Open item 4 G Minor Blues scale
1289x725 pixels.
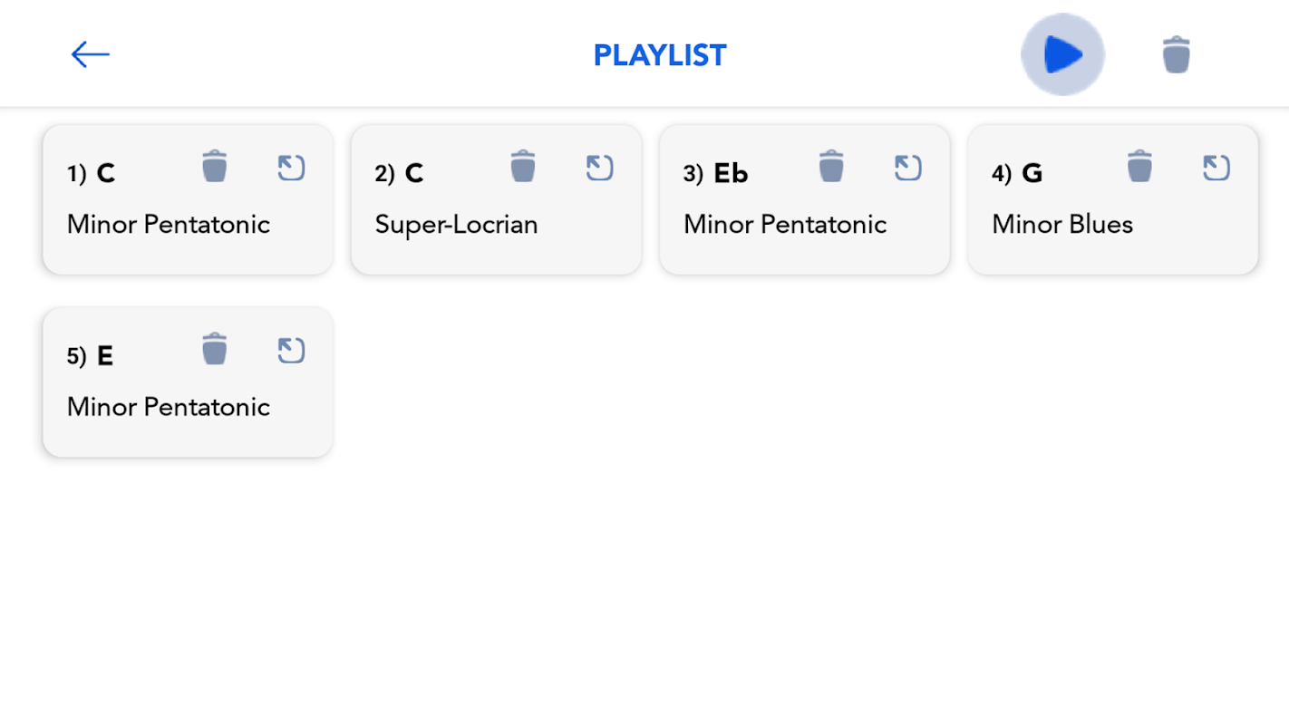(x=1216, y=168)
